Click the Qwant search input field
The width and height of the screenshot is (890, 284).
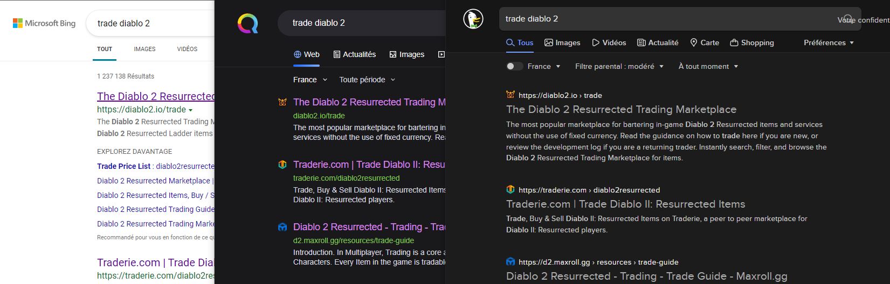pos(361,23)
